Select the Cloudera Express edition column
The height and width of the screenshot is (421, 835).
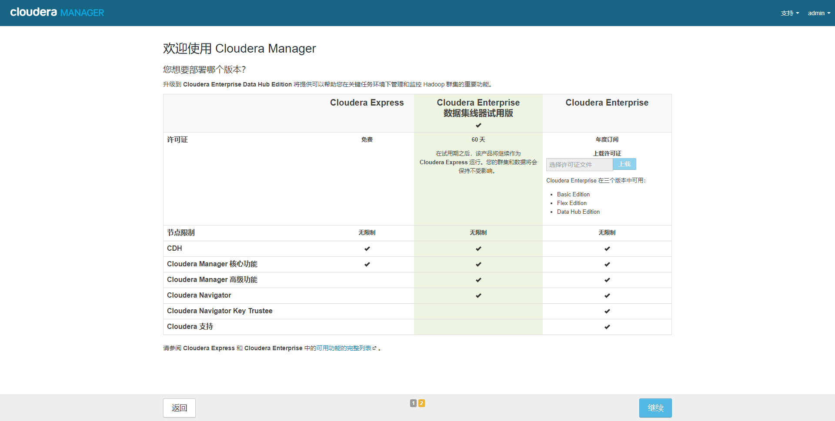point(367,103)
